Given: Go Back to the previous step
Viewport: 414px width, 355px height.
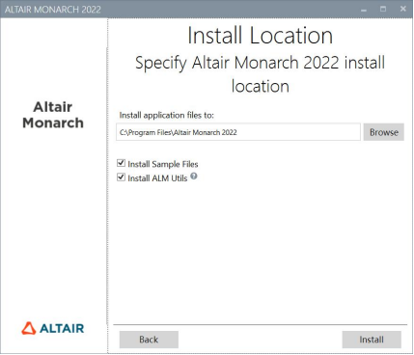Looking at the screenshot, I should click(149, 340).
